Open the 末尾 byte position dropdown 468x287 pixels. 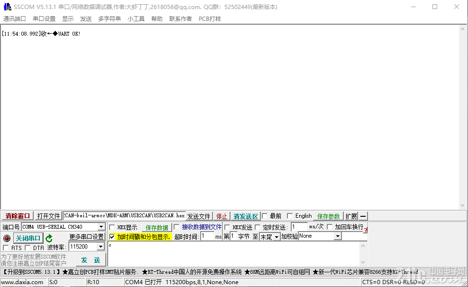pyautogui.click(x=276, y=237)
